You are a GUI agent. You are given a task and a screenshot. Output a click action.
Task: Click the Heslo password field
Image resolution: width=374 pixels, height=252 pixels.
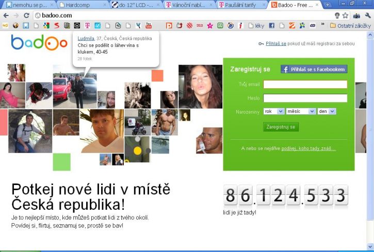point(305,98)
